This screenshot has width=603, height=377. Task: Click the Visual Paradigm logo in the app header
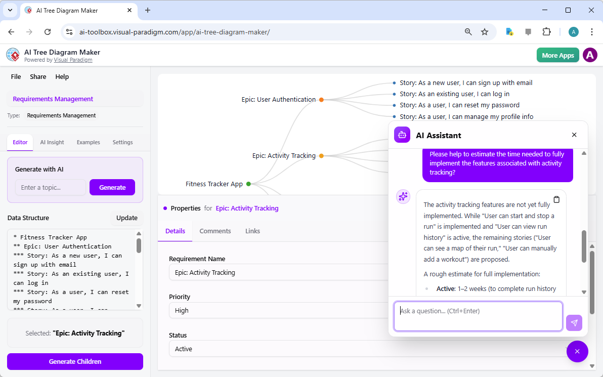[x=13, y=55]
